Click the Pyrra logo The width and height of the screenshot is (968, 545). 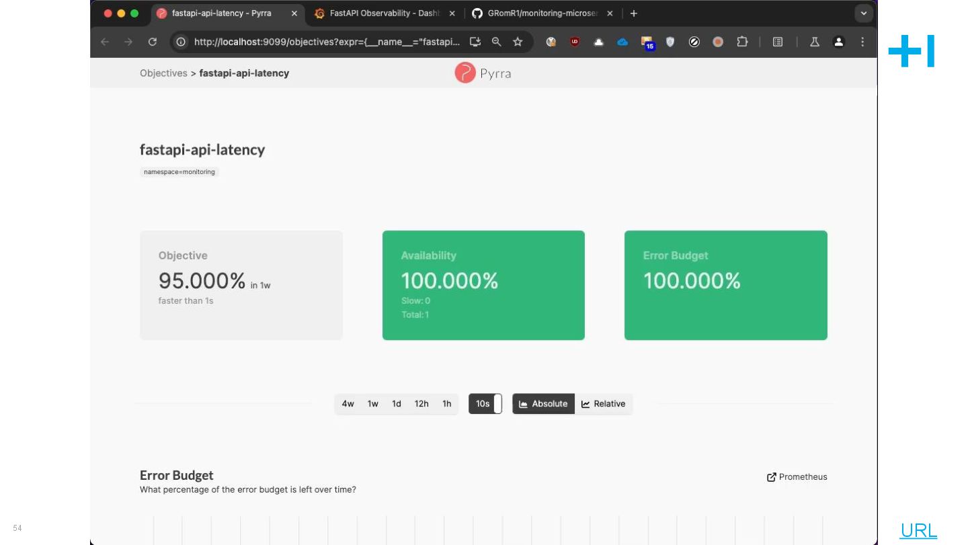(x=483, y=73)
